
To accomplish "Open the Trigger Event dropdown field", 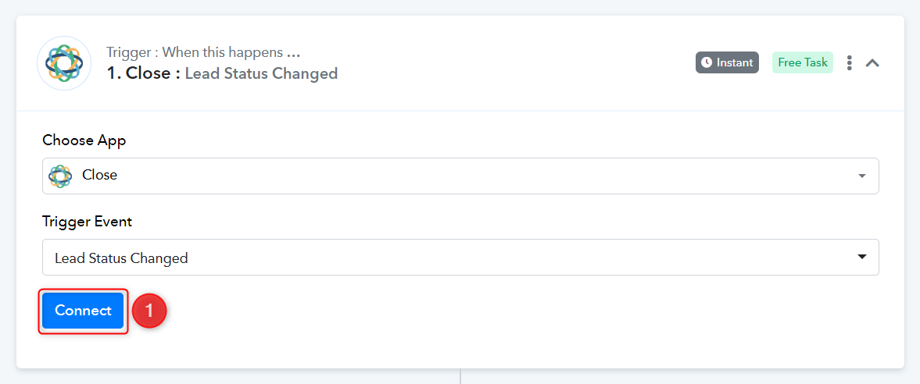I will [460, 257].
